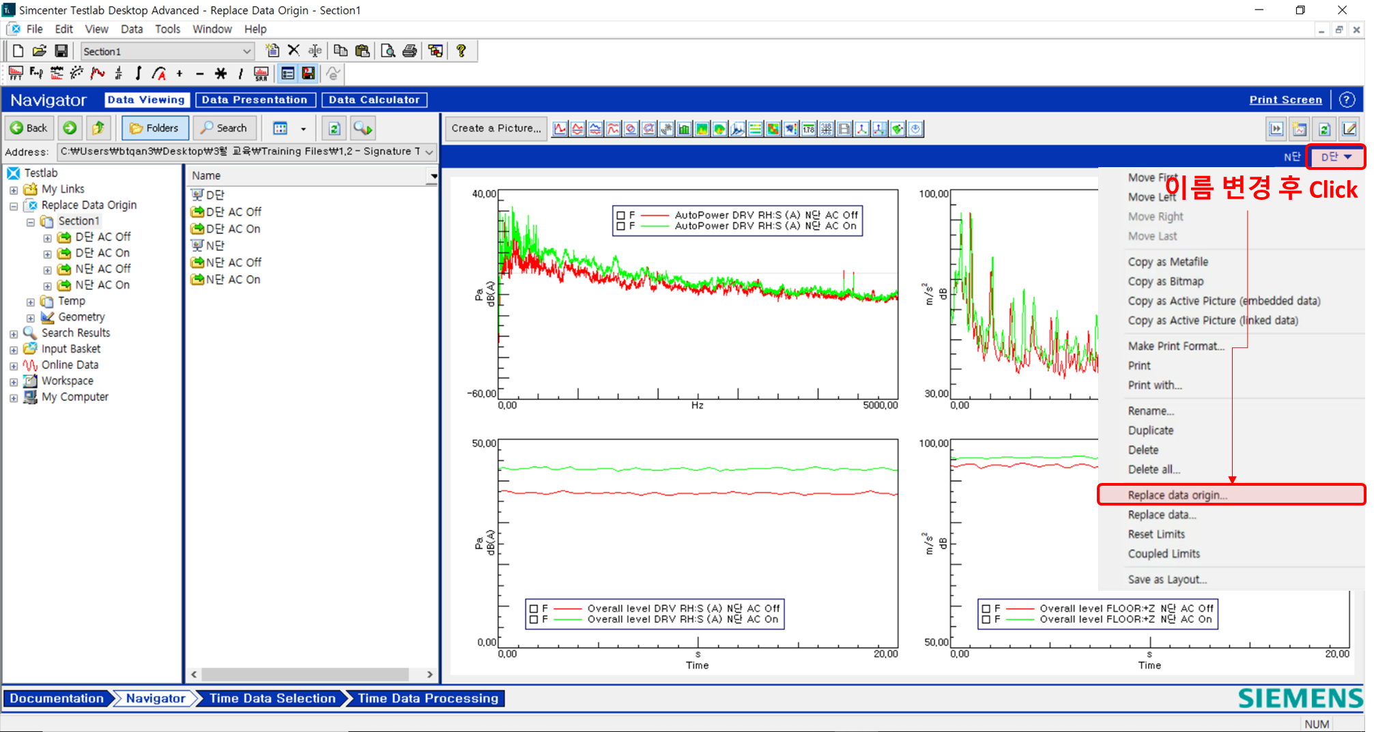Toggle the Folders button
This screenshot has height=732, width=1374.
point(154,128)
